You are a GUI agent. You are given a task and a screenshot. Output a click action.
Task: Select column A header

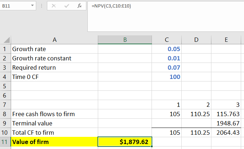54,40
